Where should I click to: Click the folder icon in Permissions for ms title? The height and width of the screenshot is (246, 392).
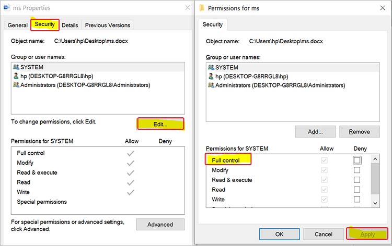point(202,8)
